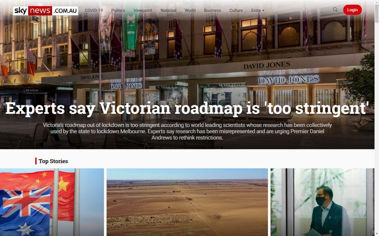Click the Sky News logo
Viewport: 379px width, 236px height.
pos(46,11)
